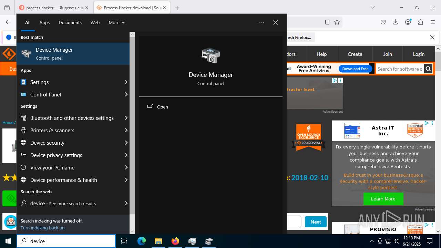The image size is (441, 248).
Task: Expand Bluetooth and other devices arrow
Action: click(126, 118)
